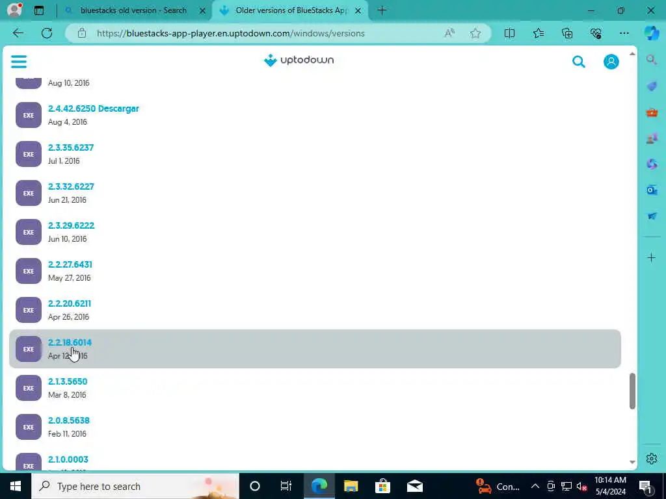Open Browser essentials heart icon

(x=596, y=33)
